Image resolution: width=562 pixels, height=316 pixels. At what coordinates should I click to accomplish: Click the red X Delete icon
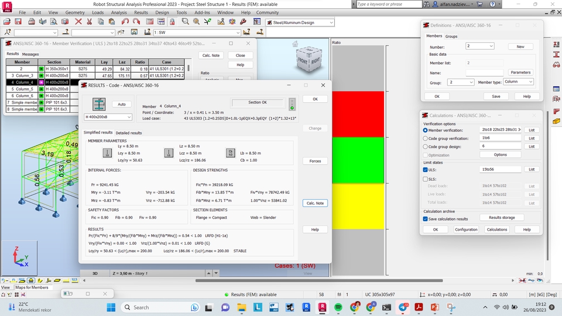click(x=78, y=22)
